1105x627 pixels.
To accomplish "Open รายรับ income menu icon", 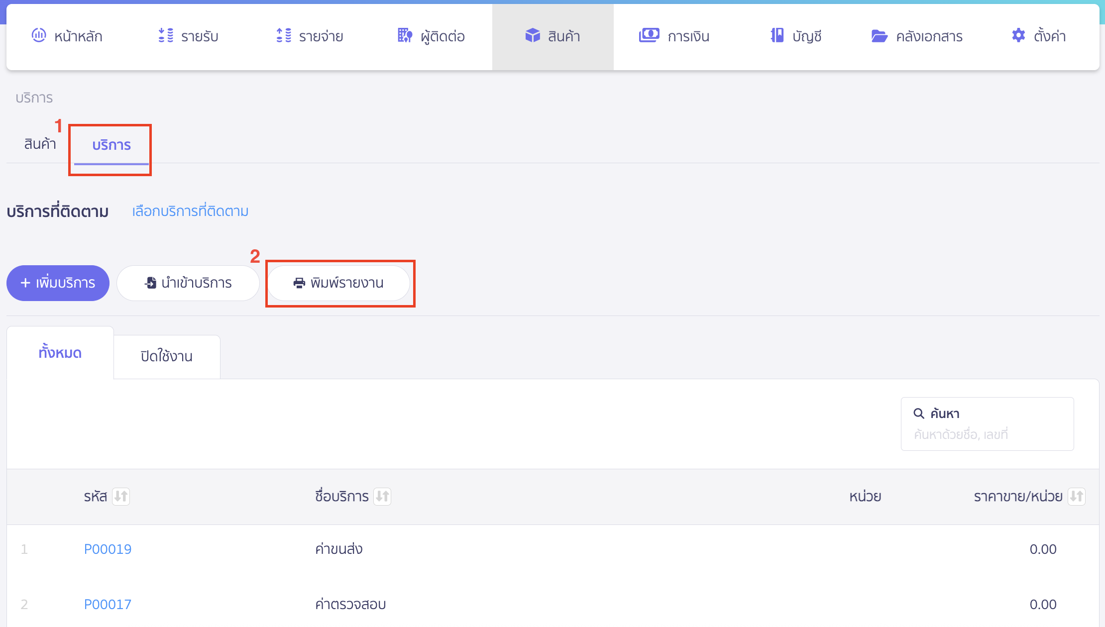I will 166,35.
